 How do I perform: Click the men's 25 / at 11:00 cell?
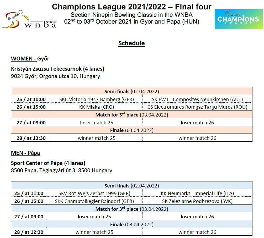coord(29,193)
